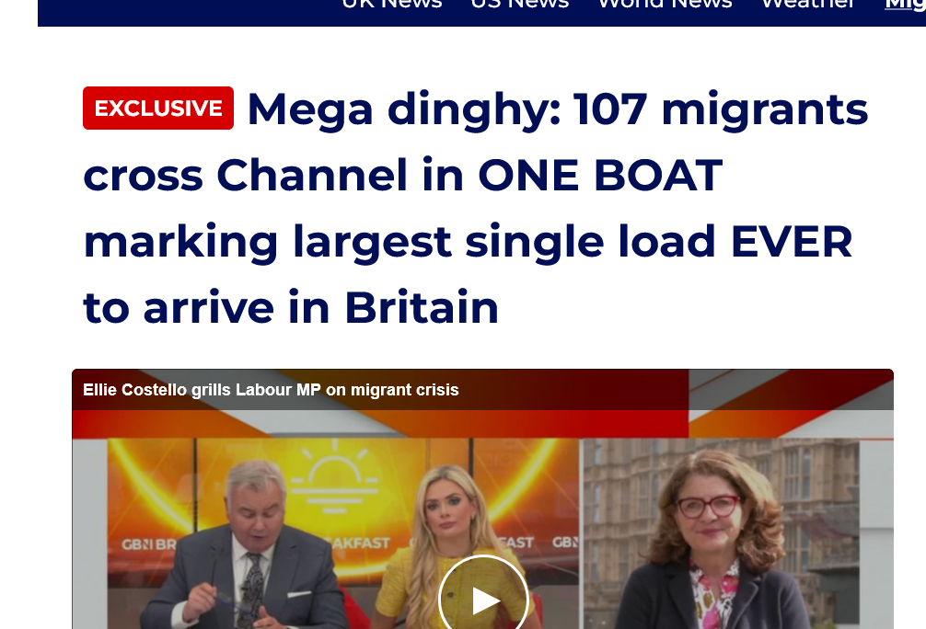Open the US News section
Screen dimensions: 926x629
coord(520,5)
